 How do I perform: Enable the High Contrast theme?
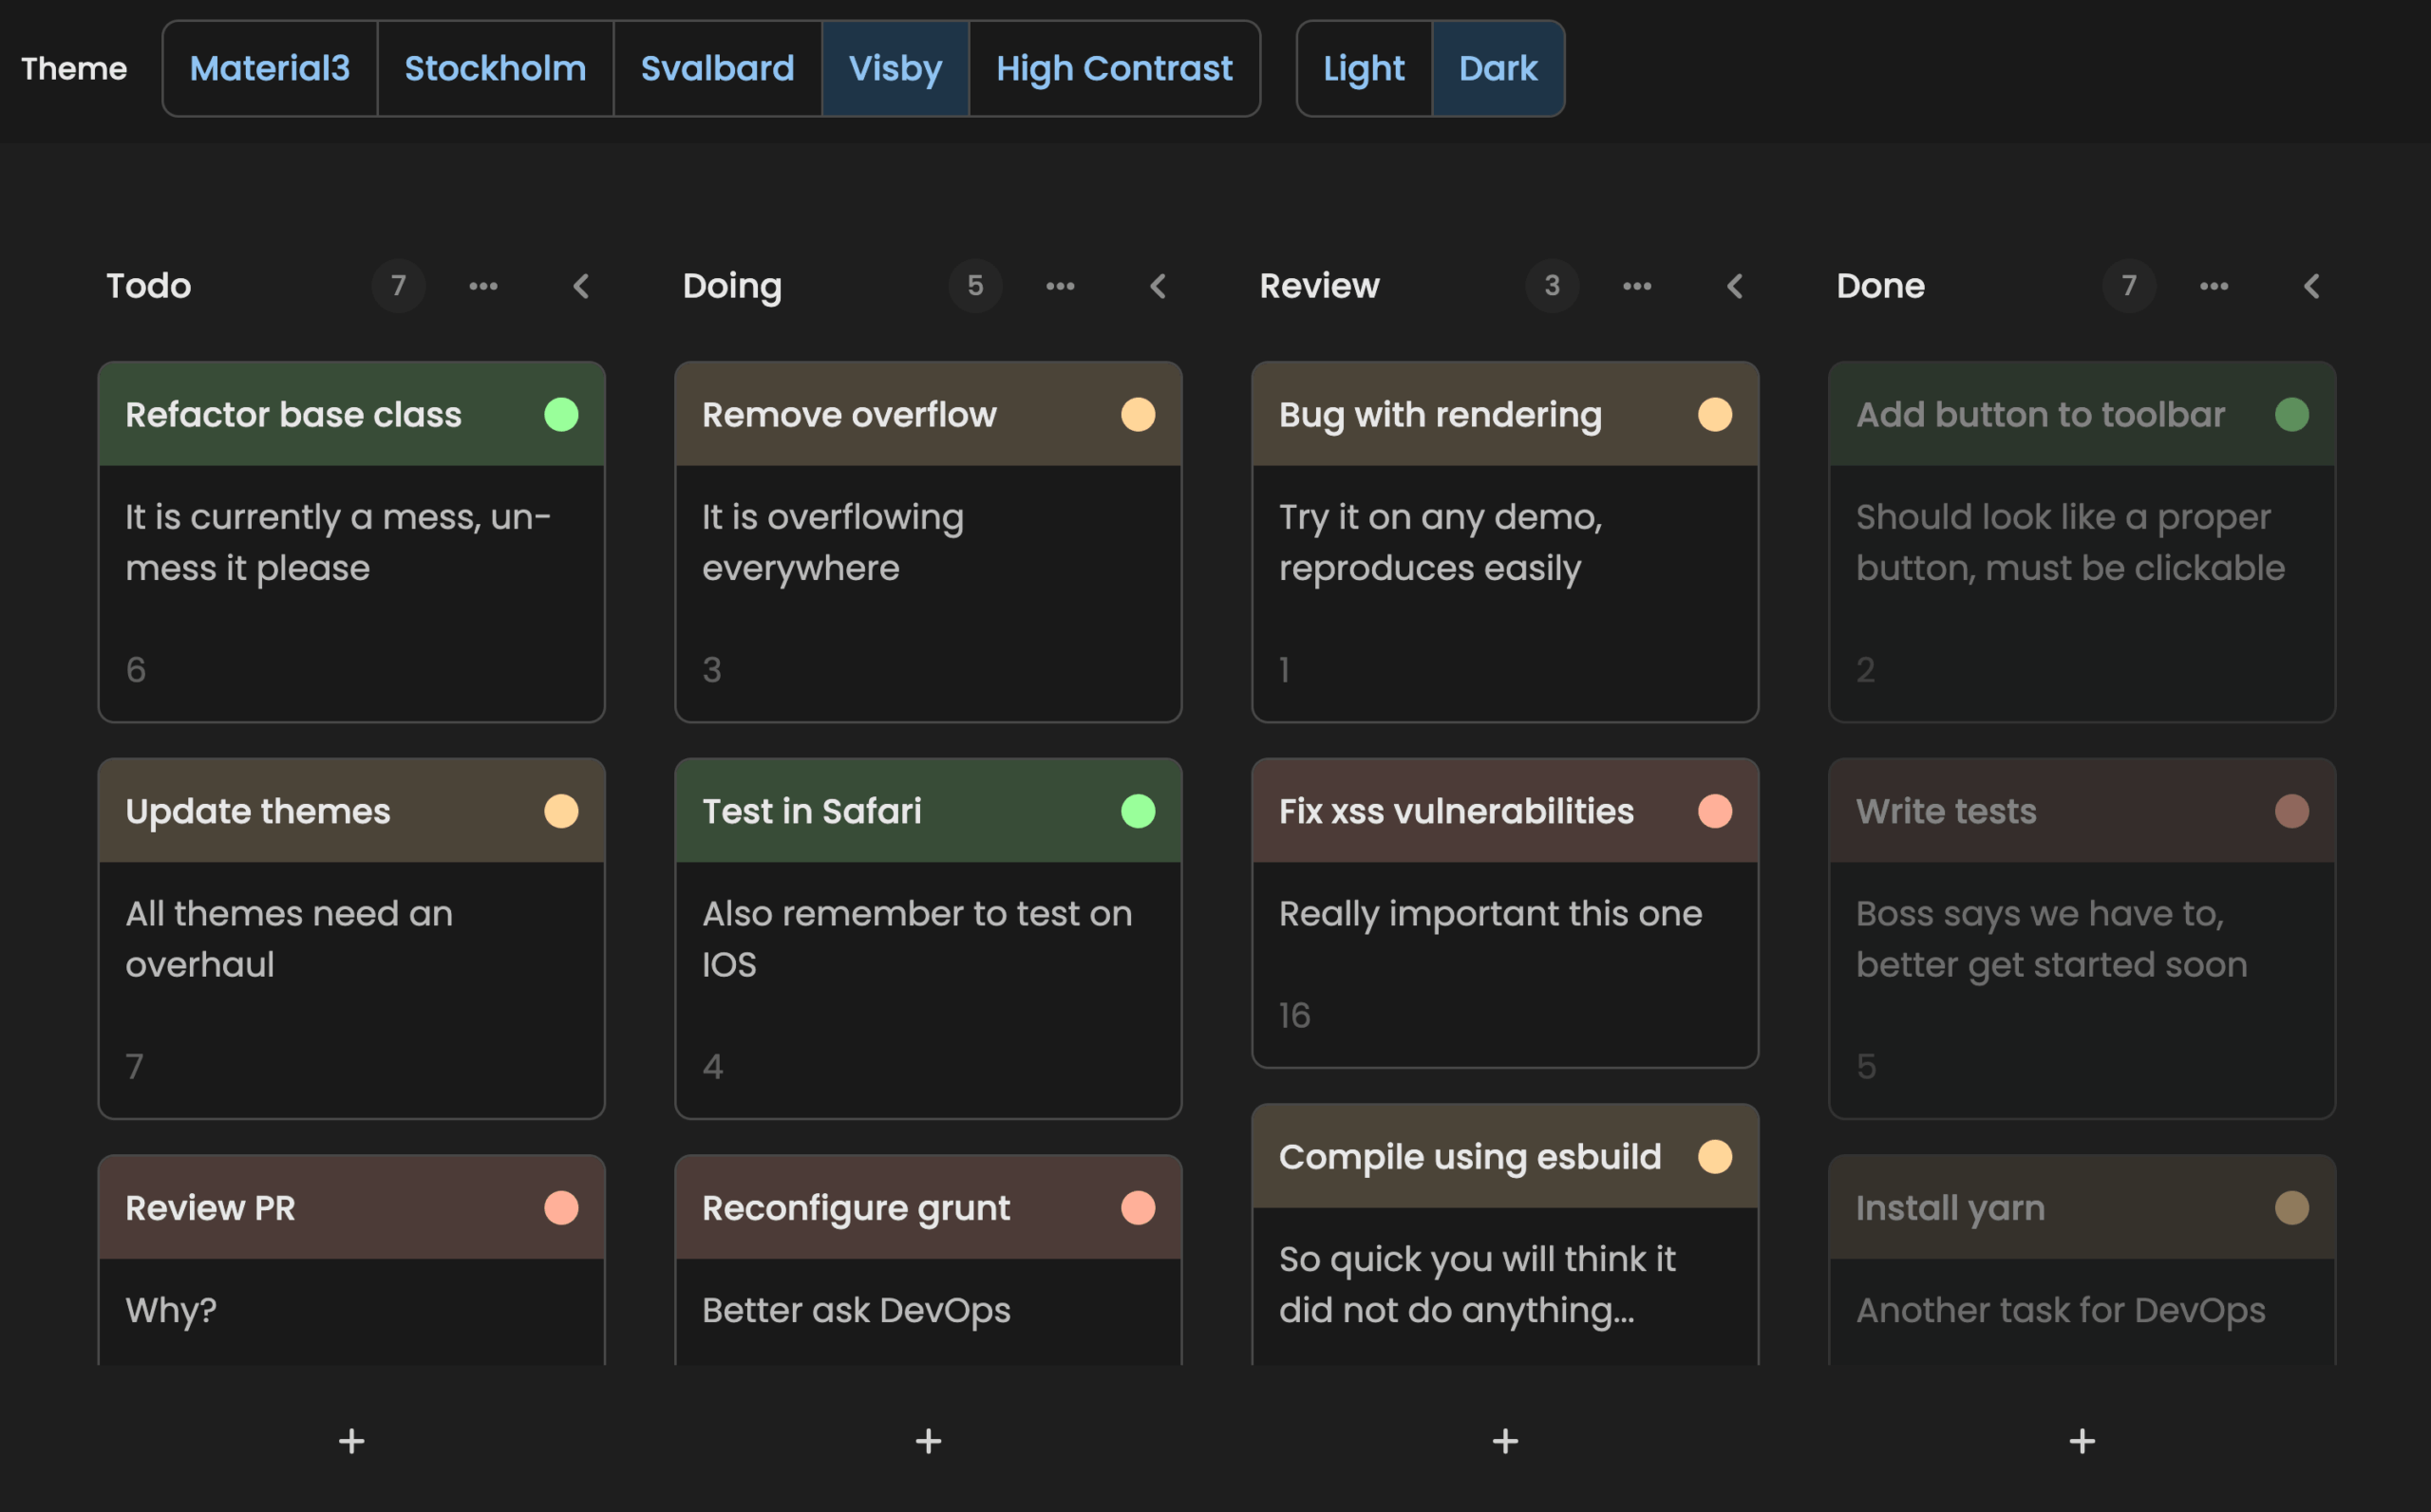pos(1114,68)
